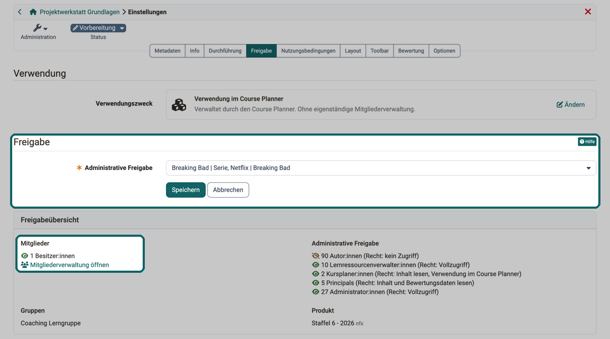Open the Vorbereitung status dropdown
This screenshot has height=339, width=610.
[x=98, y=28]
